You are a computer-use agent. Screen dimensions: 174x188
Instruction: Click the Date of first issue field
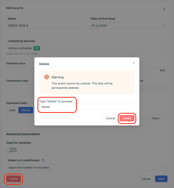point(126,26)
